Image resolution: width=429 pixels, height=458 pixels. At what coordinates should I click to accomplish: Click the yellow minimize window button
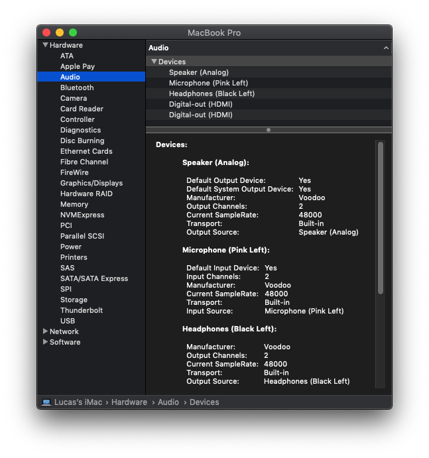60,32
